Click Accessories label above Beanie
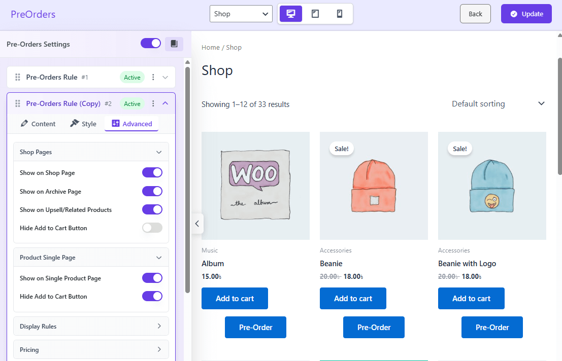The image size is (562, 361). point(336,250)
